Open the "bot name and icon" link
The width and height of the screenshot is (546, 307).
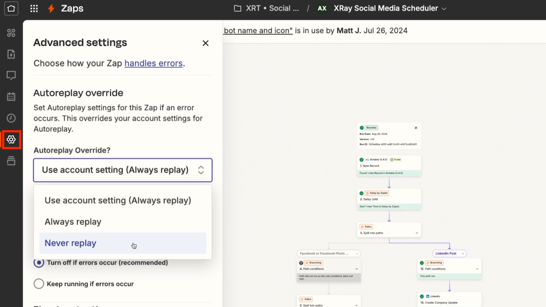(258, 31)
